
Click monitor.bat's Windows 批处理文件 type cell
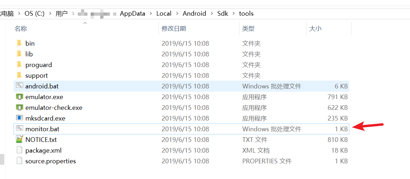(272, 129)
